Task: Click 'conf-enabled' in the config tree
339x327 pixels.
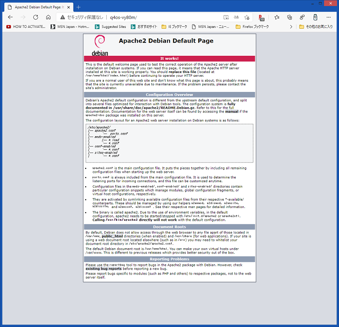Action: tap(105, 146)
